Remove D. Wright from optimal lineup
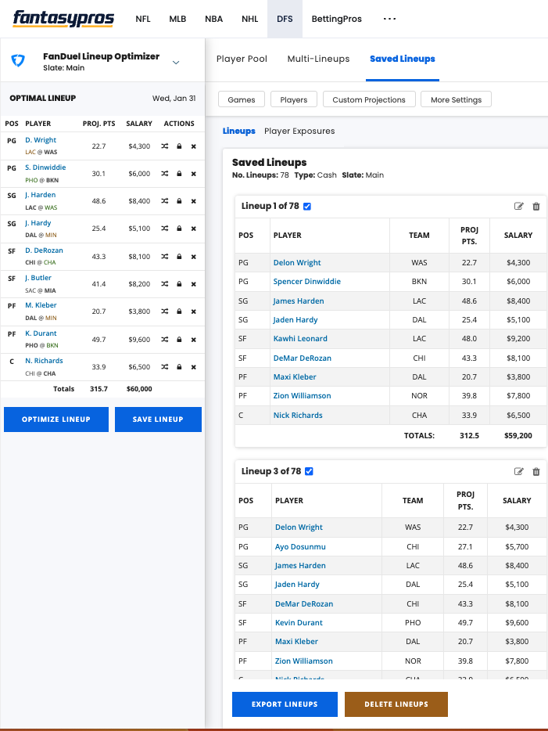The width and height of the screenshot is (548, 731). tap(194, 146)
